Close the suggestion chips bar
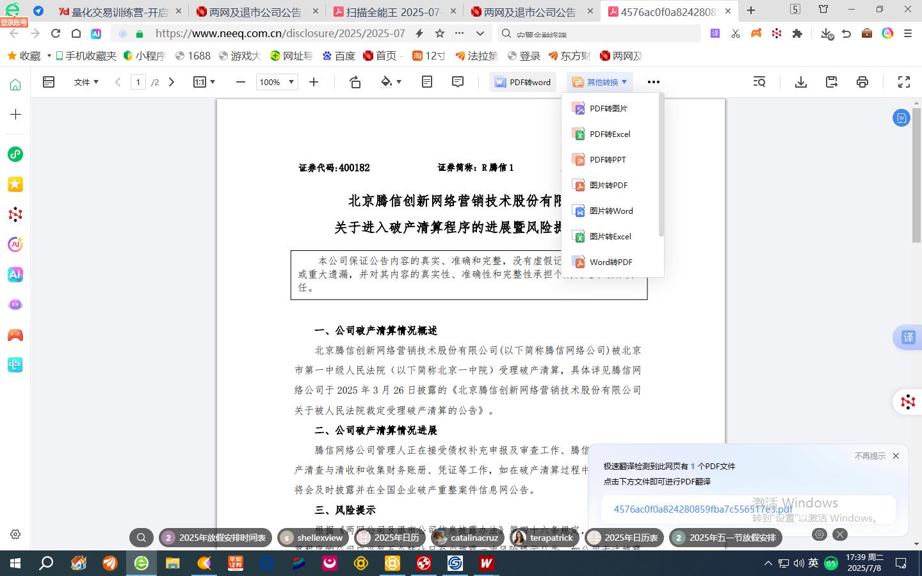Viewport: 922px width, 576px height. (x=840, y=534)
